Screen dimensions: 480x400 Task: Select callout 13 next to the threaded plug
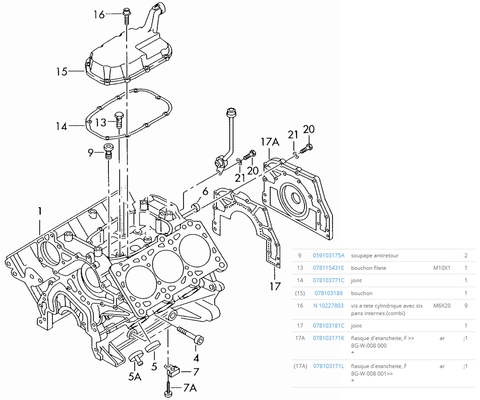pos(100,122)
